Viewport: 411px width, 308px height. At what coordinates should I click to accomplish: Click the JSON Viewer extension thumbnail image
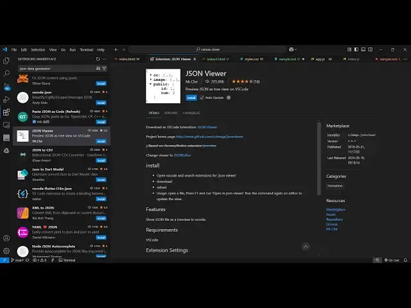[x=163, y=86]
